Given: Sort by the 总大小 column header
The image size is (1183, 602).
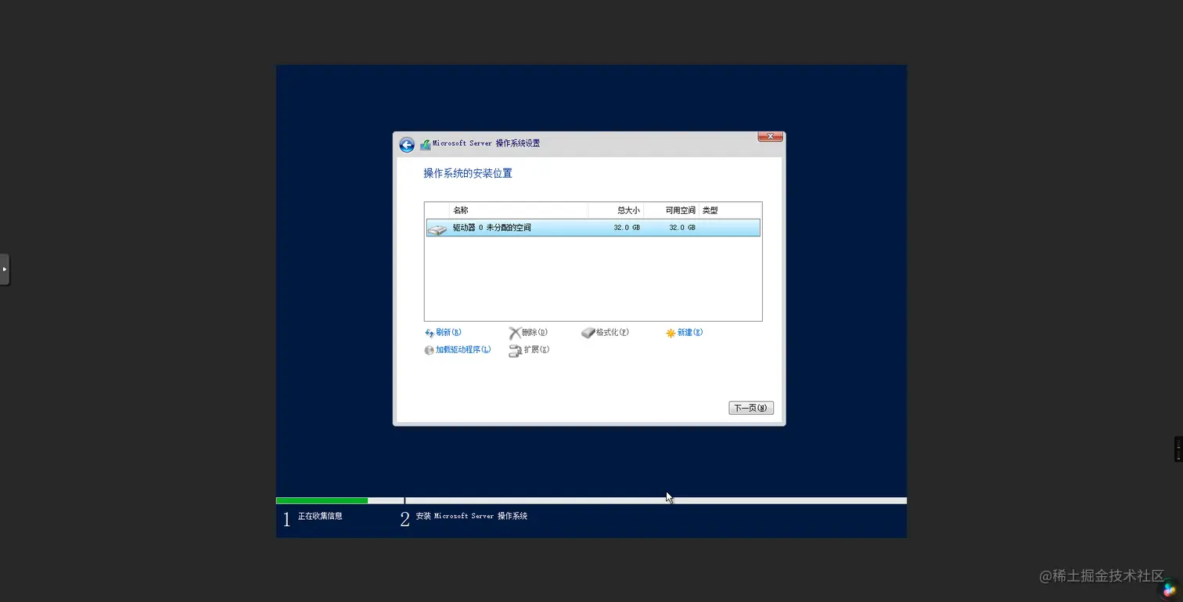Looking at the screenshot, I should [x=616, y=211].
